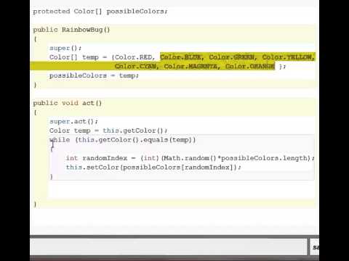Click the 'super();' statement in constructor
This screenshot has height=261, width=349.
(65, 48)
